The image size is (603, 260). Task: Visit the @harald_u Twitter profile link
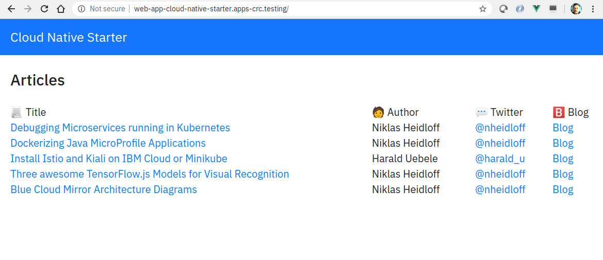[x=500, y=159]
